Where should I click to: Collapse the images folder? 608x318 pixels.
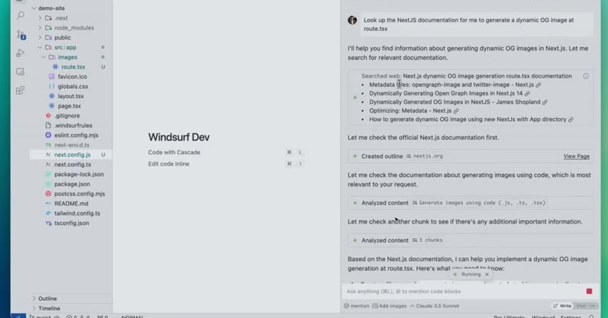click(x=44, y=57)
